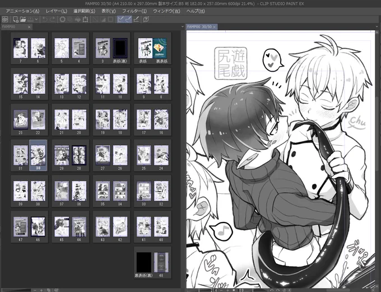Open the 表示(V) menu
Image resolution: width=381 pixels, height=292 pixels.
[x=109, y=11]
